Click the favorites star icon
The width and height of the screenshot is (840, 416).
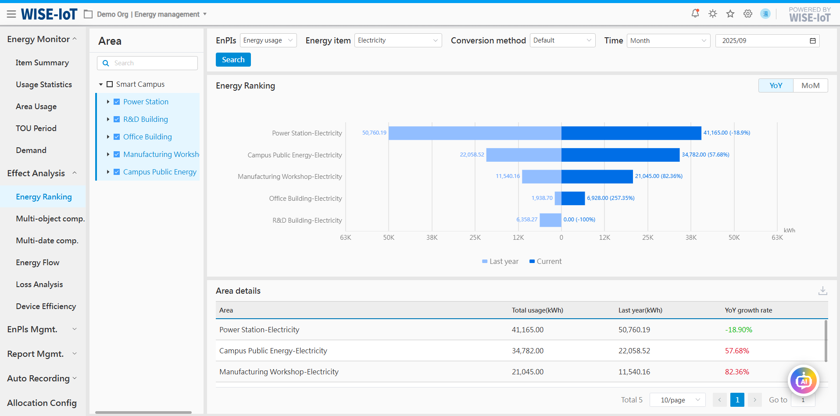tap(730, 14)
